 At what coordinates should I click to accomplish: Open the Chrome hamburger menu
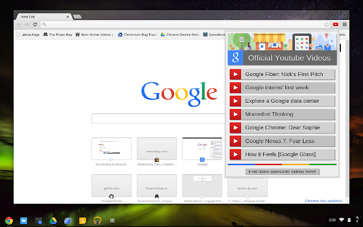point(344,24)
